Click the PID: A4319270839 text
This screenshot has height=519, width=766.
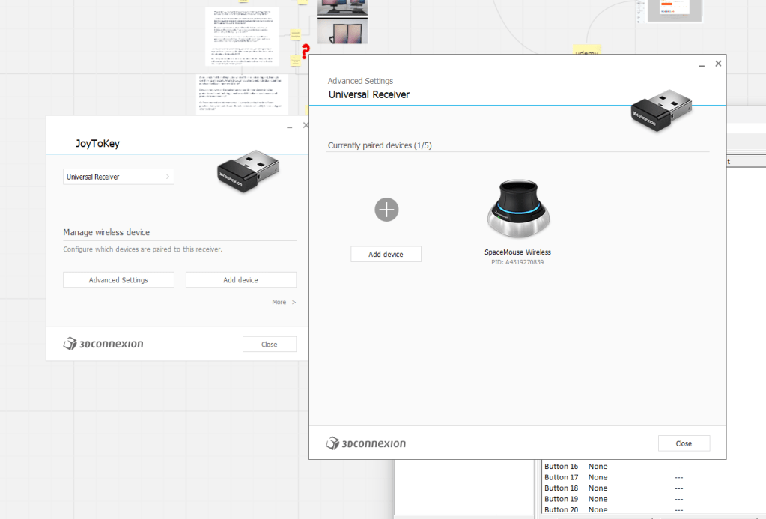tap(517, 262)
